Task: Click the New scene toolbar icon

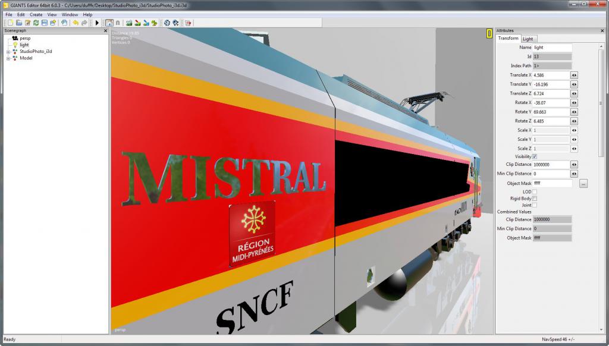Action: [x=11, y=23]
